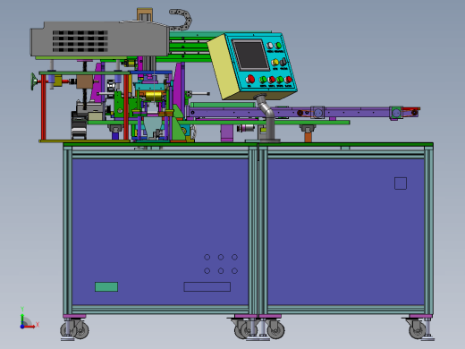Pick the brown block on the handwheel shaft
465x349 pixels.
pos(85,81)
